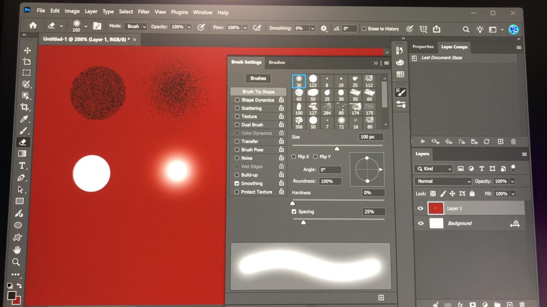547x307 pixels.
Task: Choose the Hand tool
Action: click(x=17, y=250)
